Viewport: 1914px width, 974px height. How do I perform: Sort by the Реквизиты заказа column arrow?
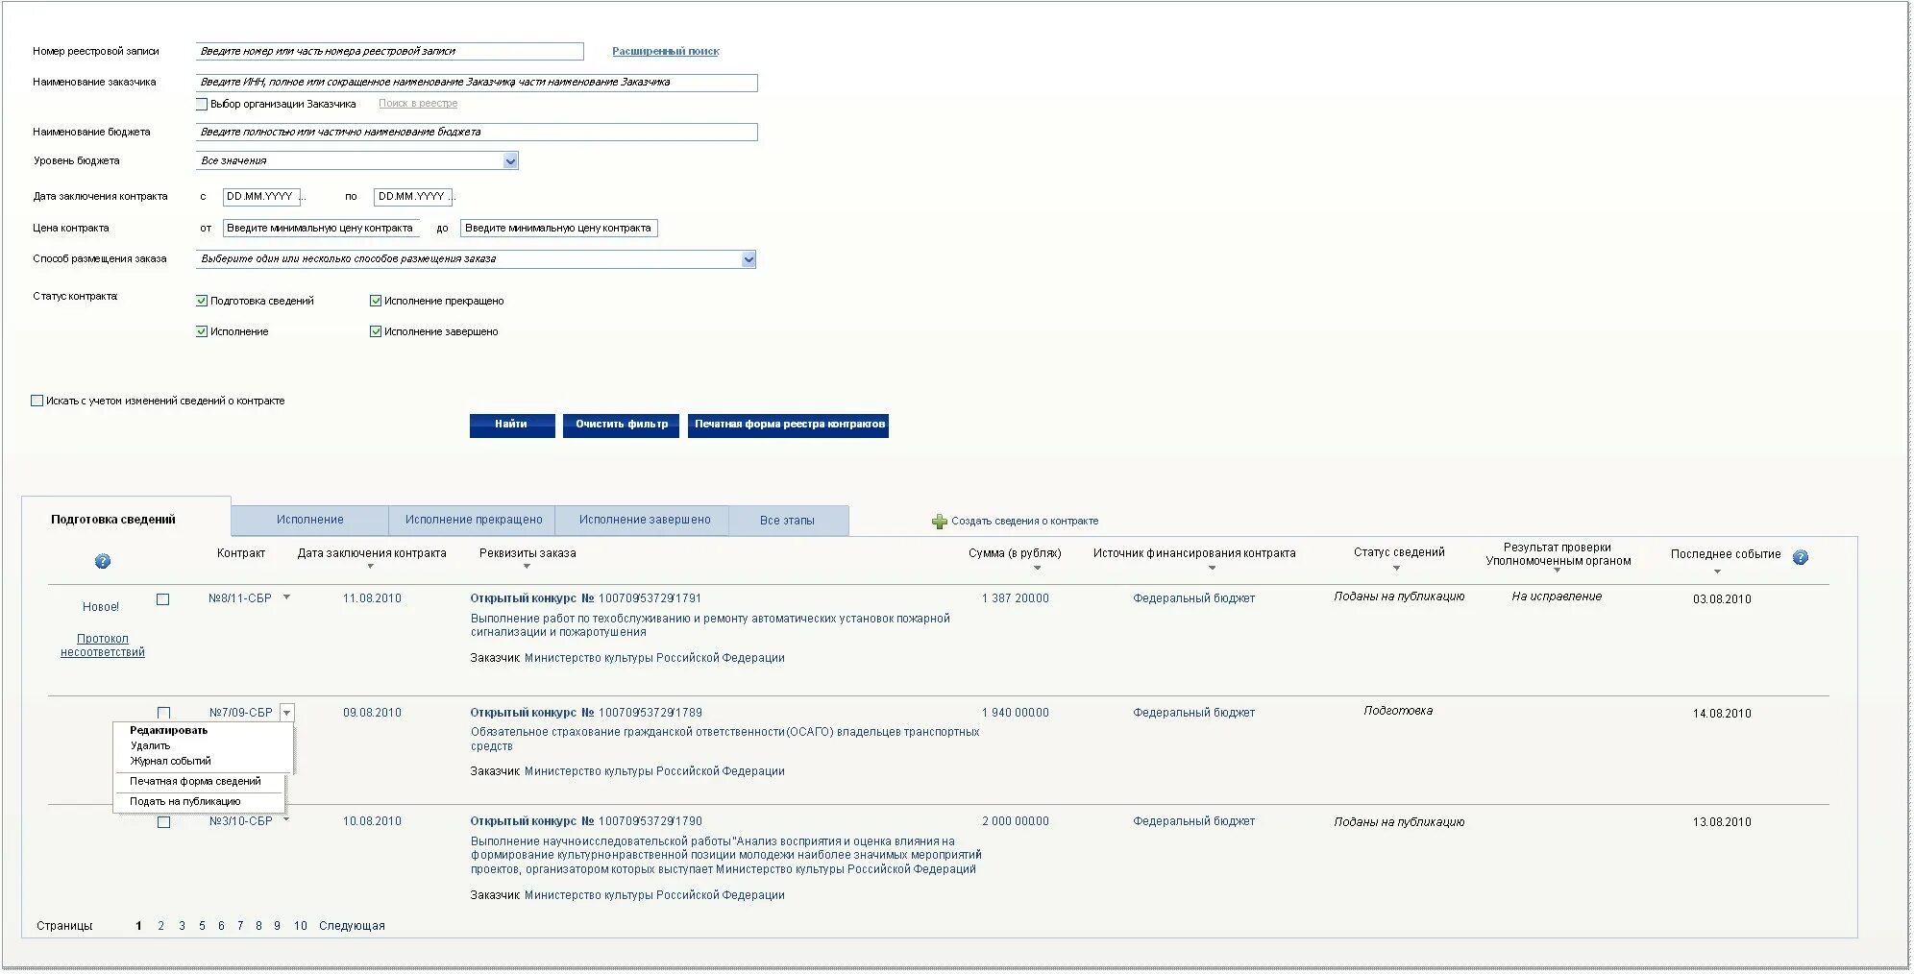point(527,567)
